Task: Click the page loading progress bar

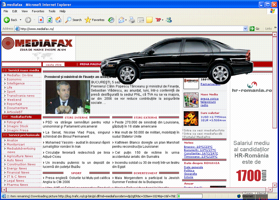Action: click(190, 196)
